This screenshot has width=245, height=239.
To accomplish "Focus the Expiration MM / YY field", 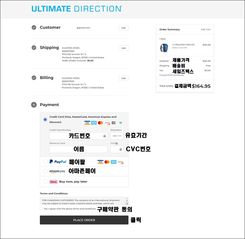I will click(x=117, y=136).
